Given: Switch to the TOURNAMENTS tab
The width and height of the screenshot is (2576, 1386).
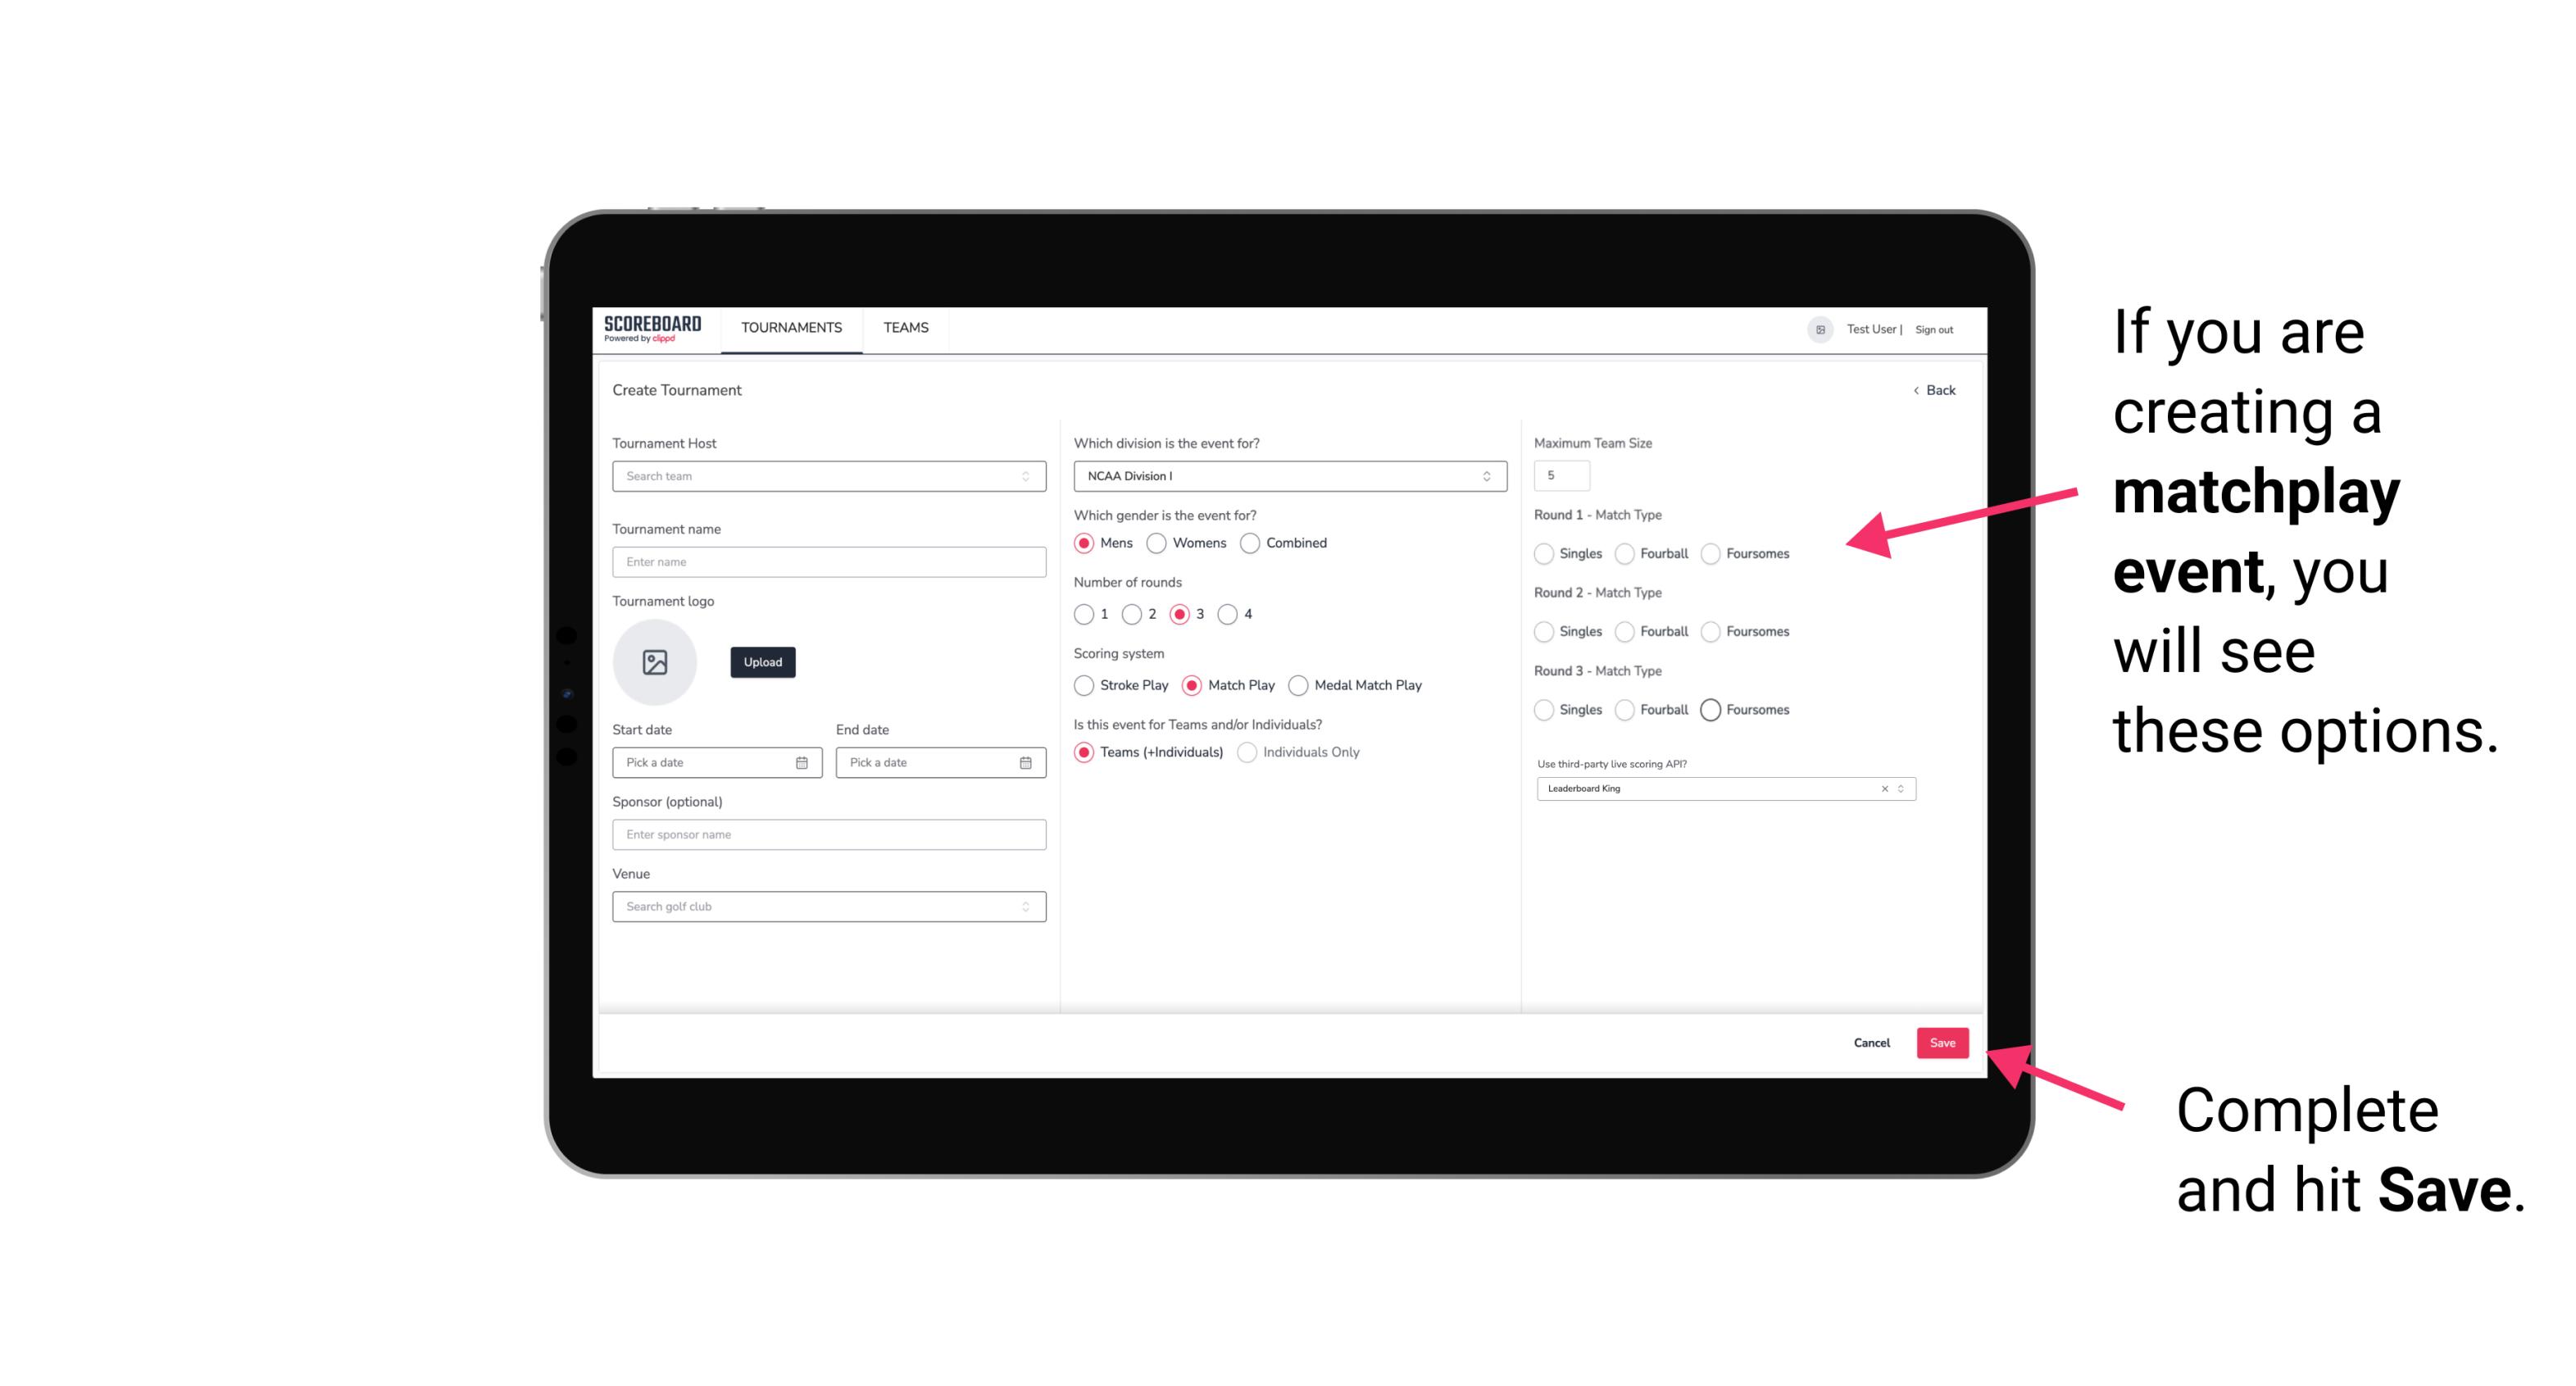Looking at the screenshot, I should point(792,328).
